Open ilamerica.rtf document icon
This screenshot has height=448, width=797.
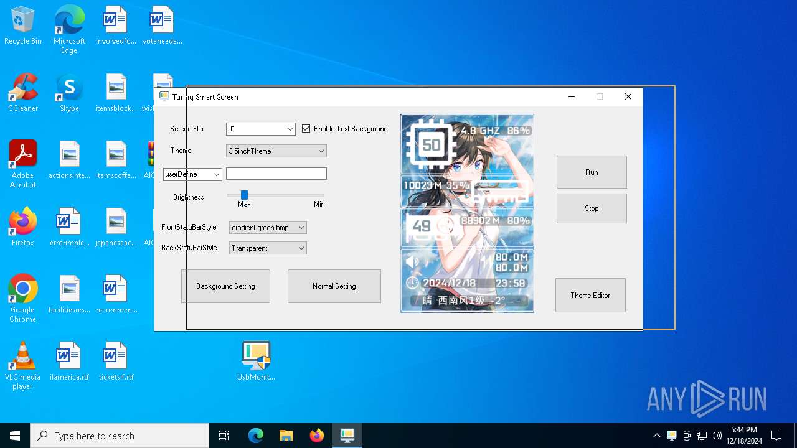pos(69,362)
